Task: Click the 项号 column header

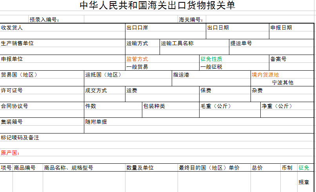Action: (6, 168)
